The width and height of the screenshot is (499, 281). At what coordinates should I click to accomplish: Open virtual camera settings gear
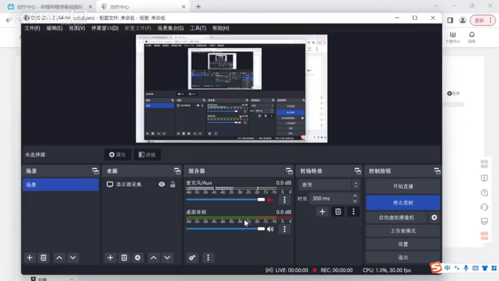coord(434,217)
